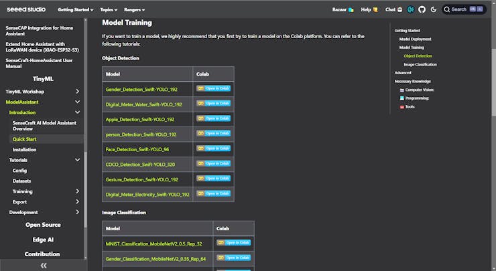
Task: Open MNIST_Classification_MobileNetV2_0.5_Rep_32 link
Action: (153, 244)
